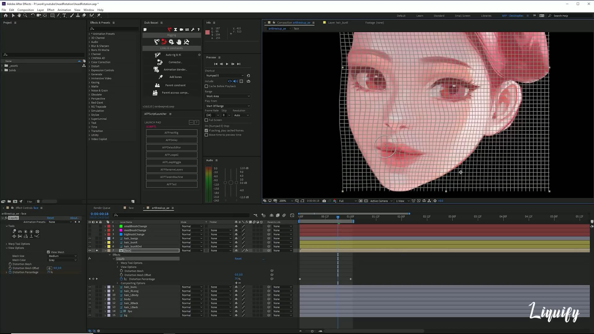The width and height of the screenshot is (594, 334).
Task: Enable Full Screen checkbox in Preview
Action: pyautogui.click(x=206, y=120)
